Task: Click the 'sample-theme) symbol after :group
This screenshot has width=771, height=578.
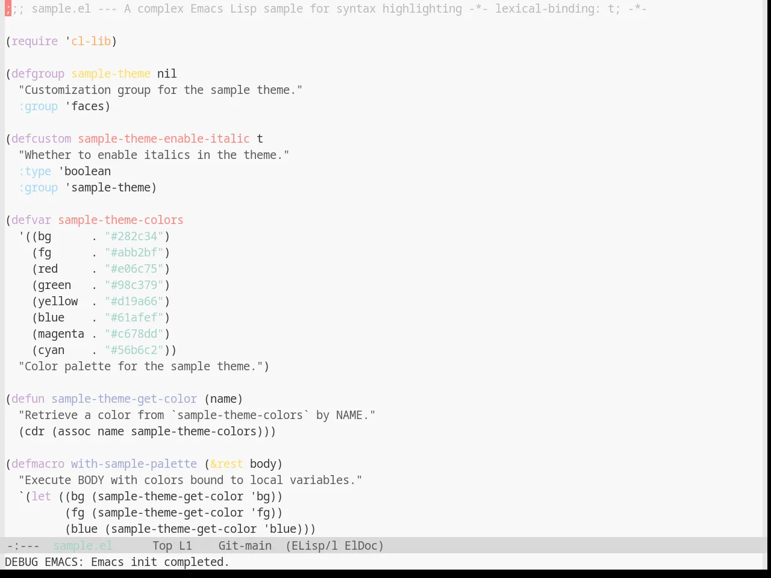Action: (x=111, y=187)
